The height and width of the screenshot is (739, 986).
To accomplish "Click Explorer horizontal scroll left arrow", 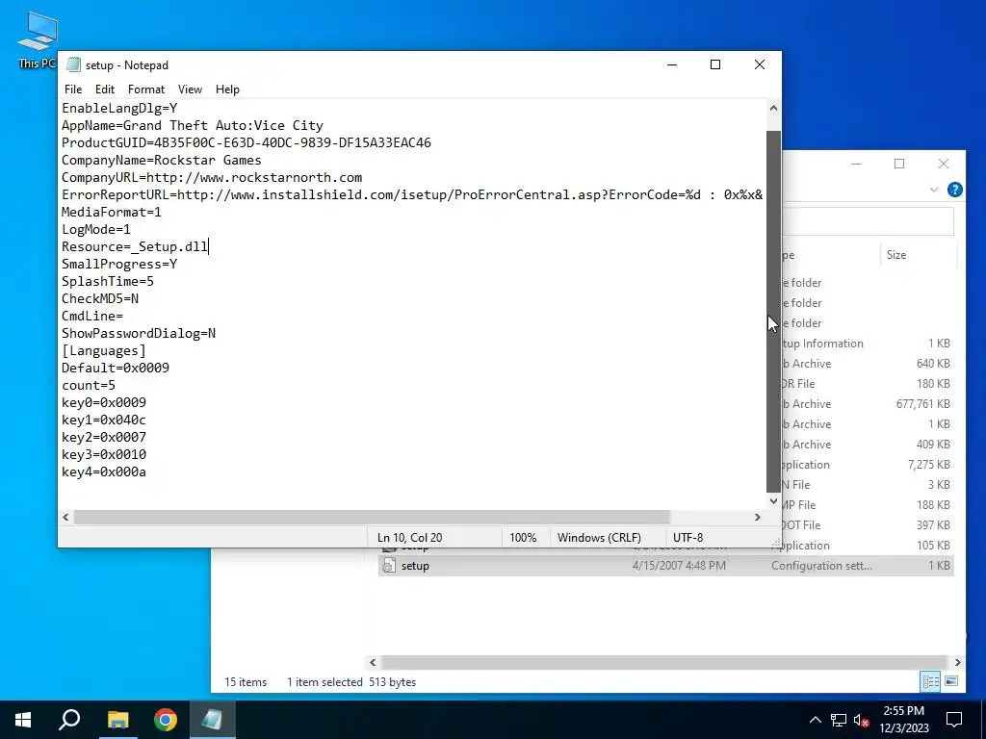I will [x=373, y=662].
